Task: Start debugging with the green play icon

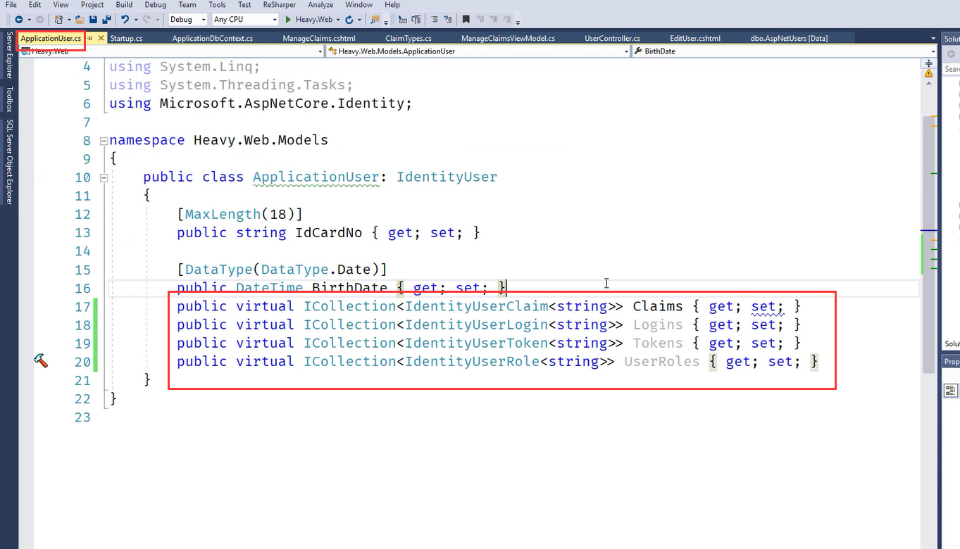Action: pyautogui.click(x=288, y=20)
